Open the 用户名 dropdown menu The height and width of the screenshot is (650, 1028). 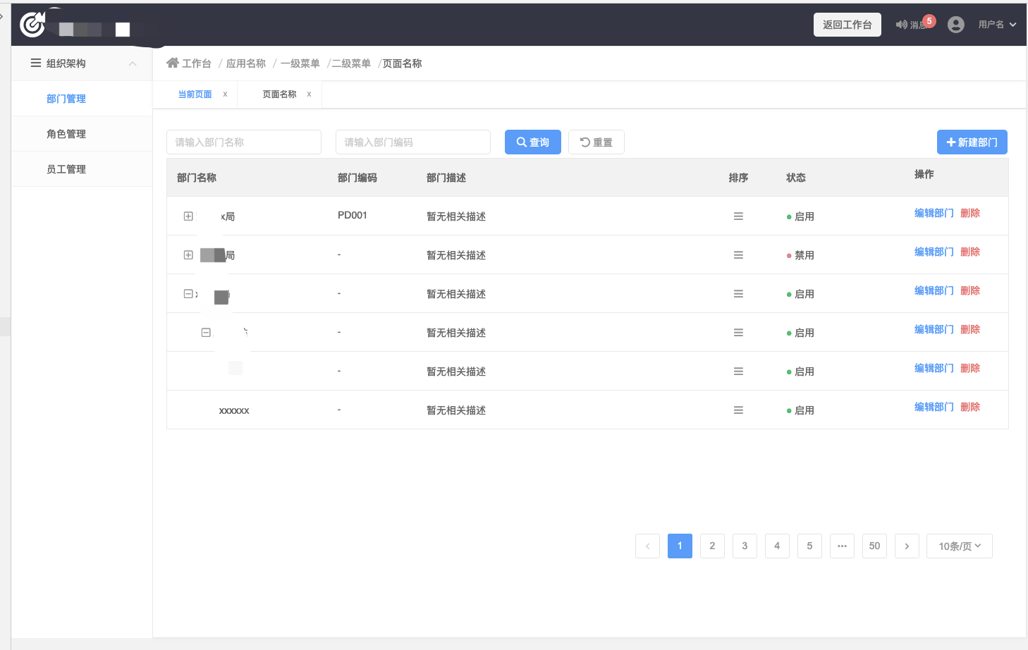tap(997, 25)
